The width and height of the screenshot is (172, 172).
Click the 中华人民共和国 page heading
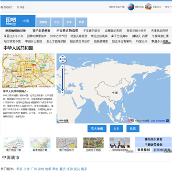18,48
